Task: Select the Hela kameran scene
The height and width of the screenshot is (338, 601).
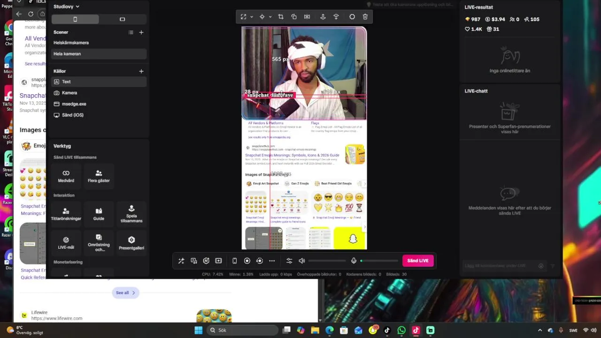Action: point(99,54)
